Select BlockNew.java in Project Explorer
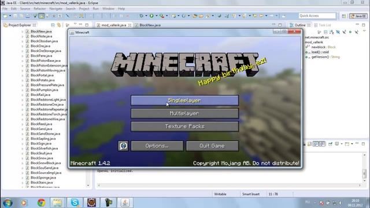 coord(41,31)
